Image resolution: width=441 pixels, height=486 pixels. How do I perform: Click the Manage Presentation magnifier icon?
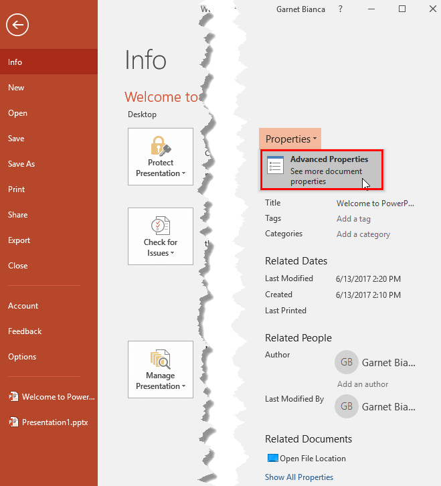(x=161, y=359)
